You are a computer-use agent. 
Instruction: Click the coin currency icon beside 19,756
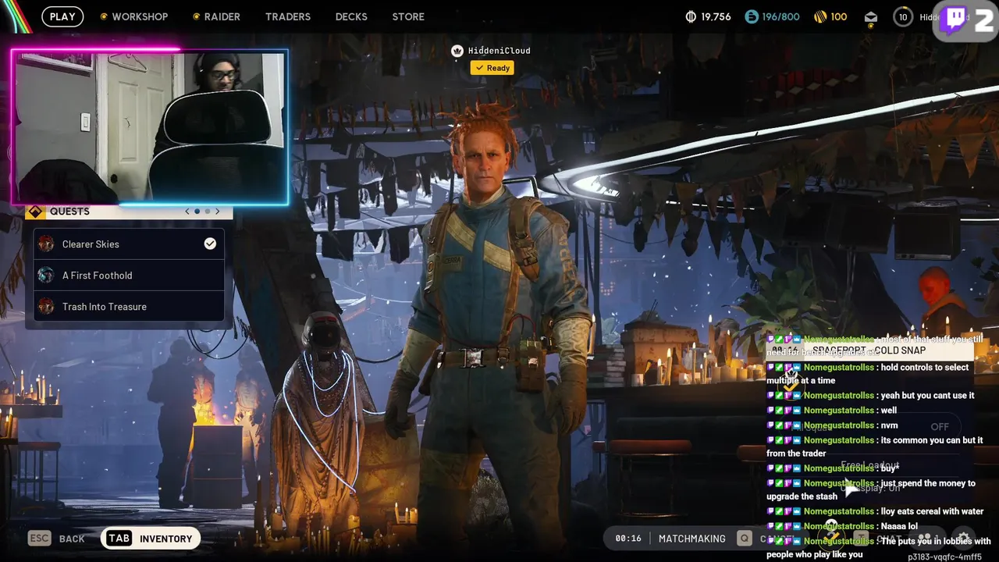pos(691,16)
